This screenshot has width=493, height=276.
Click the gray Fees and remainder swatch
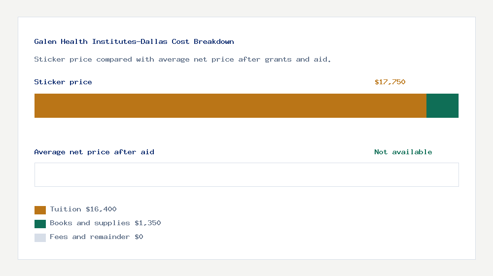(x=40, y=238)
